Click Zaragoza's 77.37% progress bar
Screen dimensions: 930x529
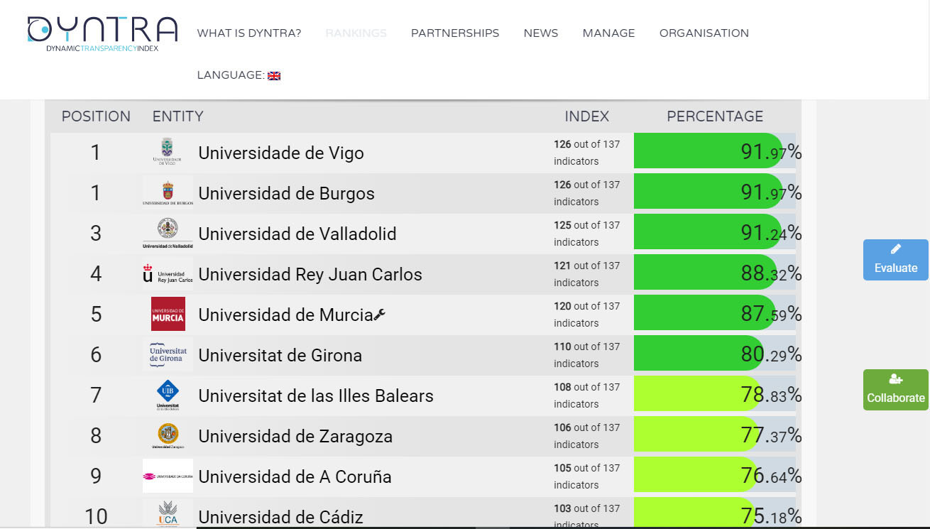click(x=697, y=434)
